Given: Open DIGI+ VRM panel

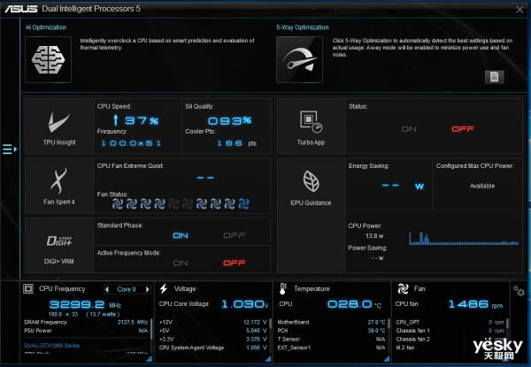Looking at the screenshot, I should pos(59,246).
